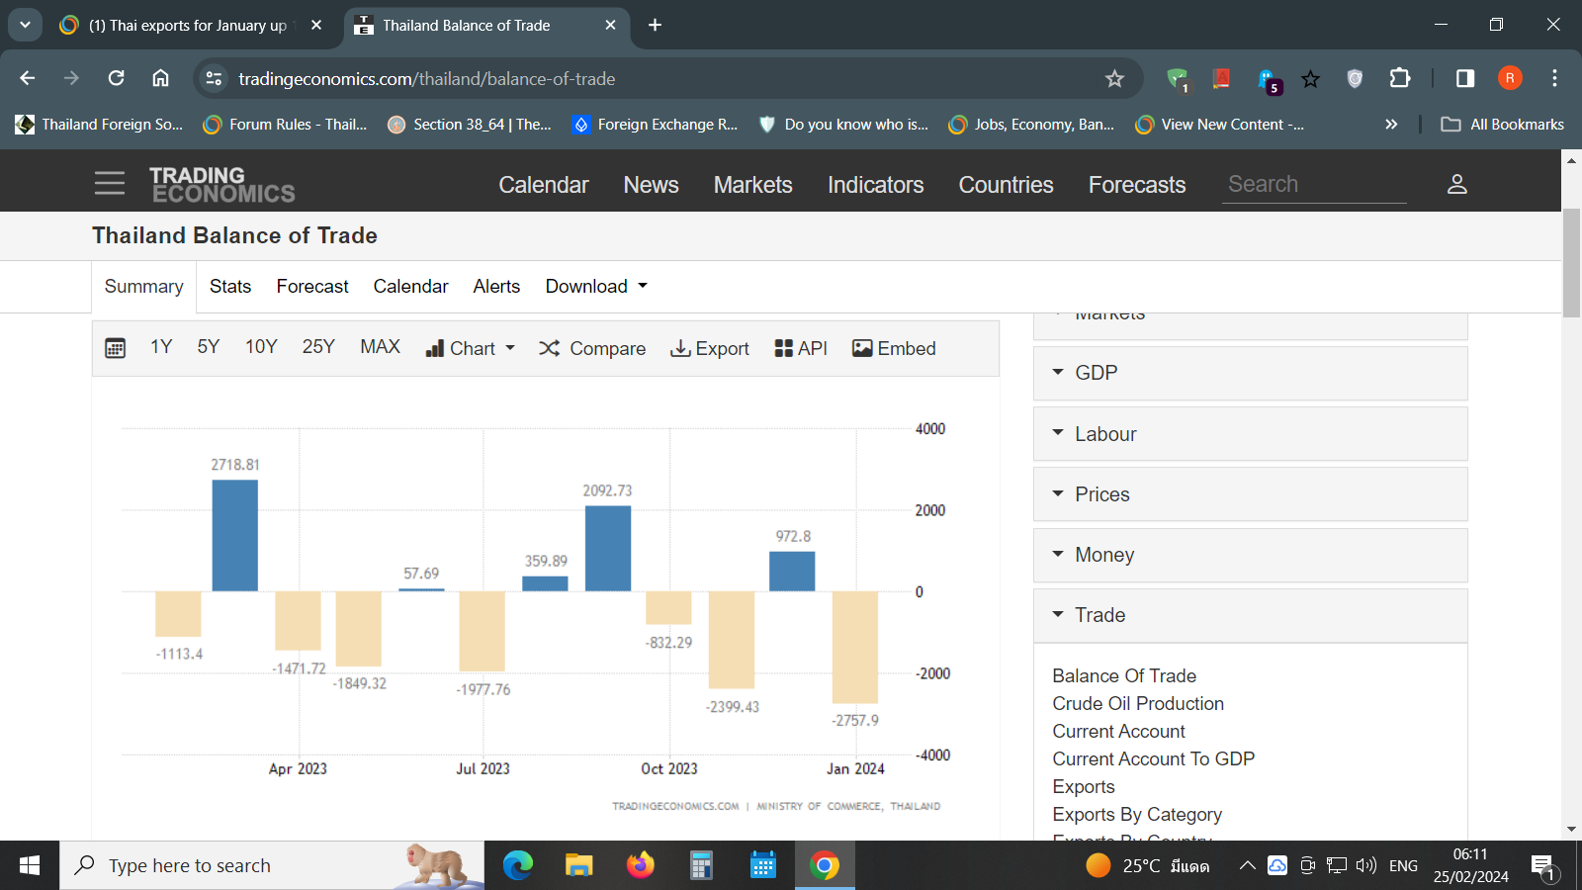This screenshot has width=1582, height=890.
Task: Open the calendar date-range icon above the chart
Action: [x=116, y=348]
